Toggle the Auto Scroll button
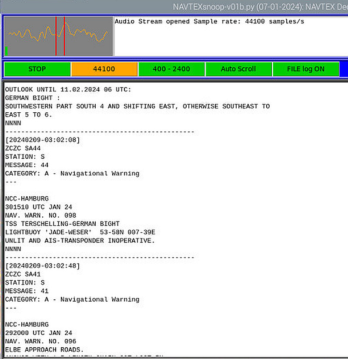Viewport: 348px width, 359px height. click(x=238, y=69)
